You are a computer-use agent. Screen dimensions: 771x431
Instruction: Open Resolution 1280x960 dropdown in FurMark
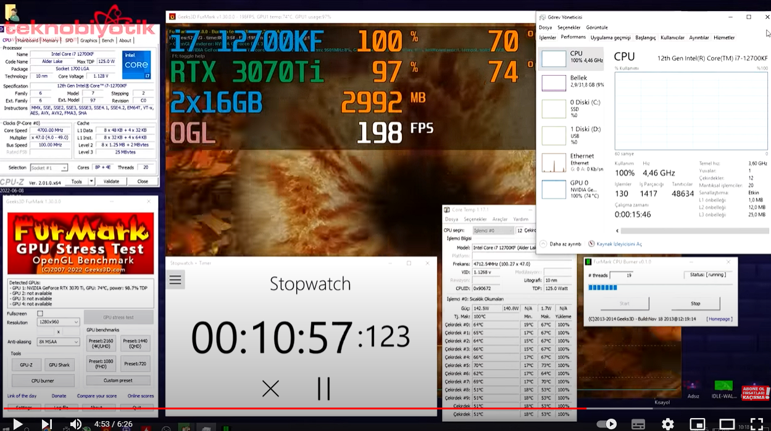(x=58, y=322)
